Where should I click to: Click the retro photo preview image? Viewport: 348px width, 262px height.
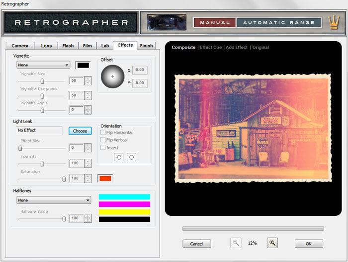pos(253,128)
